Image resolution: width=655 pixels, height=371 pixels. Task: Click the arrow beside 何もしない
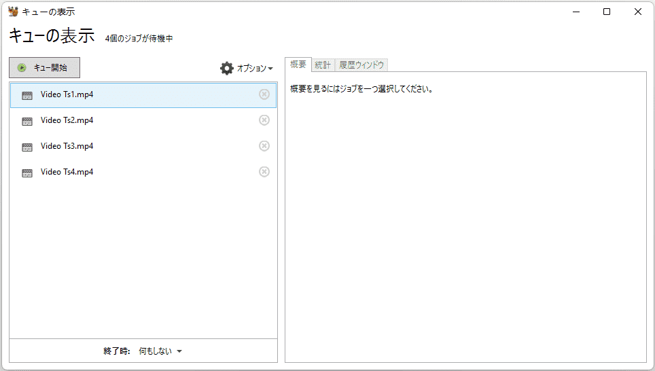point(179,351)
